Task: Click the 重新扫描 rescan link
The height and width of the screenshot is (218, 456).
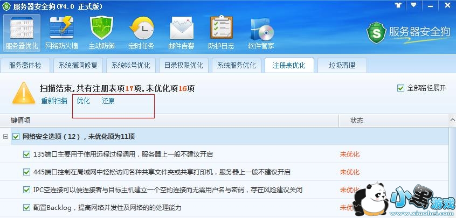Action: click(x=54, y=101)
